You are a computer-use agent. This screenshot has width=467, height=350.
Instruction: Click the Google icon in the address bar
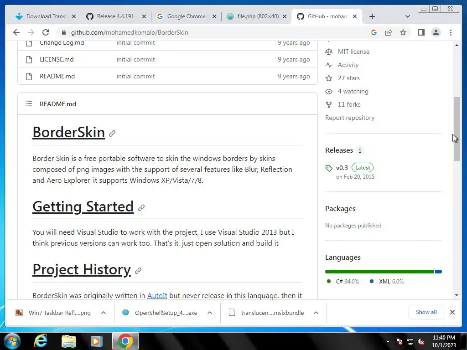(374, 32)
